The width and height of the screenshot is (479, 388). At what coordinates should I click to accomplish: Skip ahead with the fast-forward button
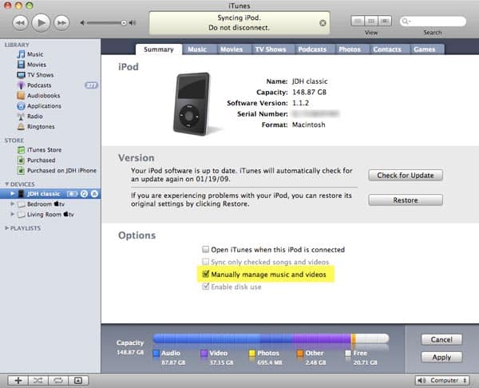(61, 23)
